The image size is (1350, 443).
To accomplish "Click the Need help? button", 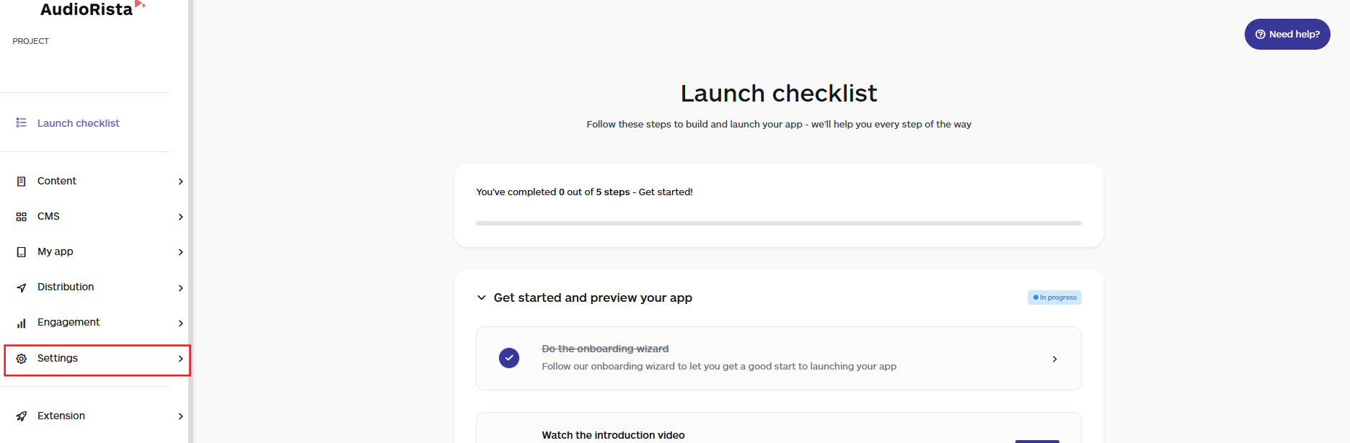I will pos(1287,34).
